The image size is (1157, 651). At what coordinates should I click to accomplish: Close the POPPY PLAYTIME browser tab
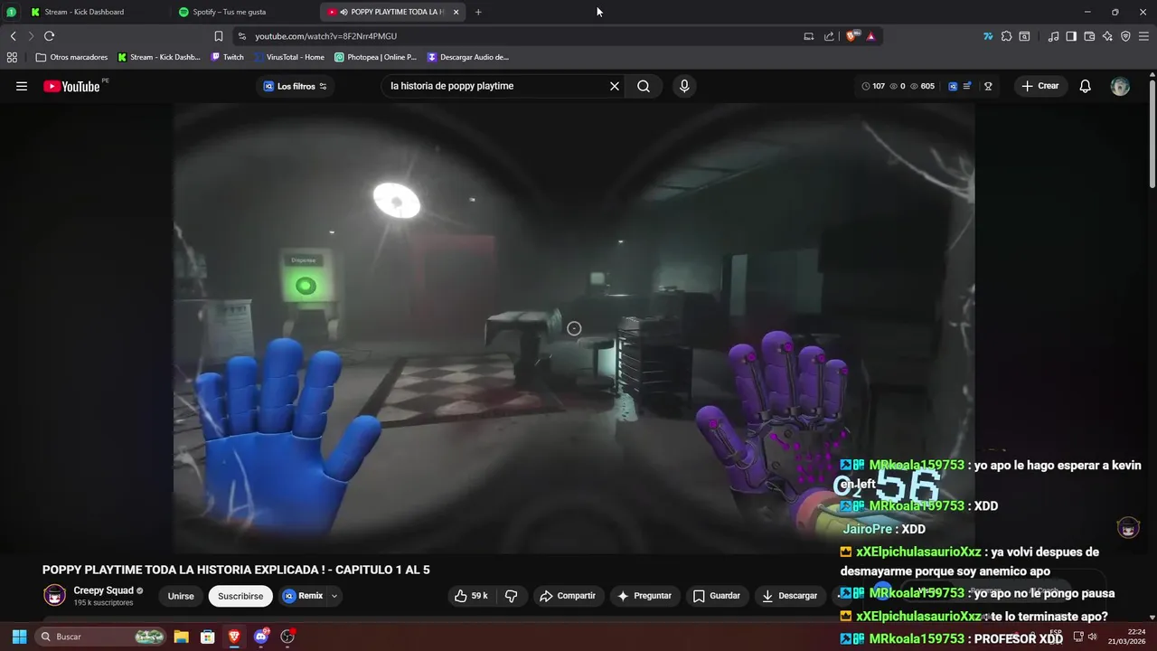coord(456,12)
